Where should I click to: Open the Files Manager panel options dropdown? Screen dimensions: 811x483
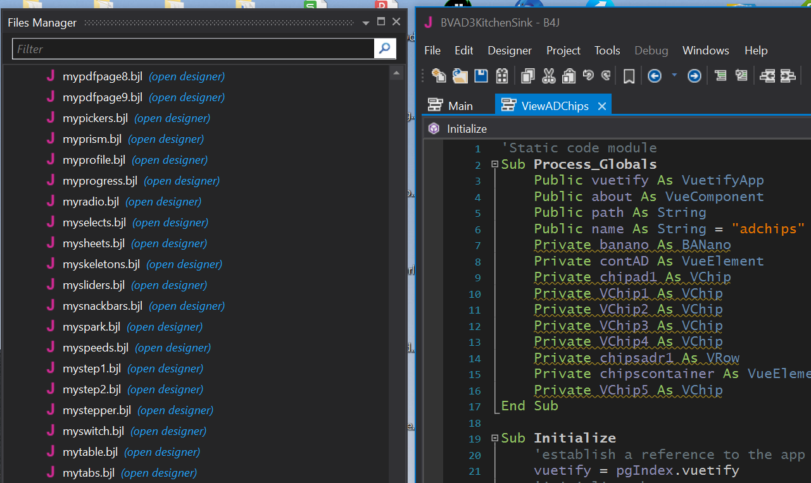(x=365, y=23)
